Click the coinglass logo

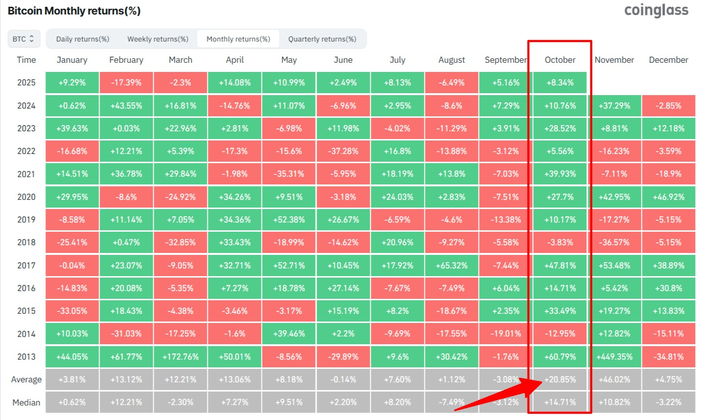point(656,10)
